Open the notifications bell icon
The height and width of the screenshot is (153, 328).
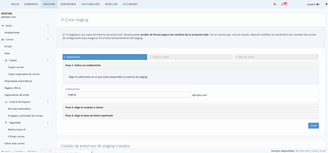[x=282, y=4]
